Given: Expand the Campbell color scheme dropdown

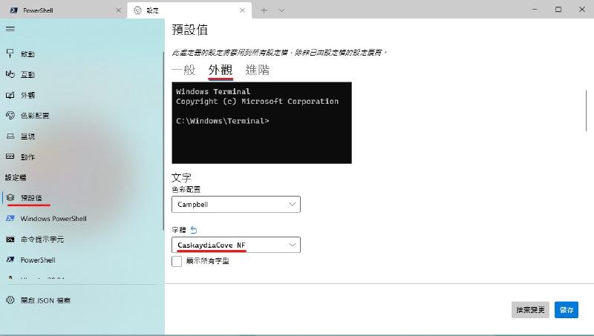Looking at the screenshot, I should 235,204.
